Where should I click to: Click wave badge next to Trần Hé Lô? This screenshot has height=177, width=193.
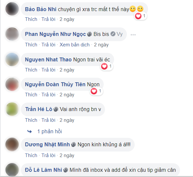click(56, 109)
